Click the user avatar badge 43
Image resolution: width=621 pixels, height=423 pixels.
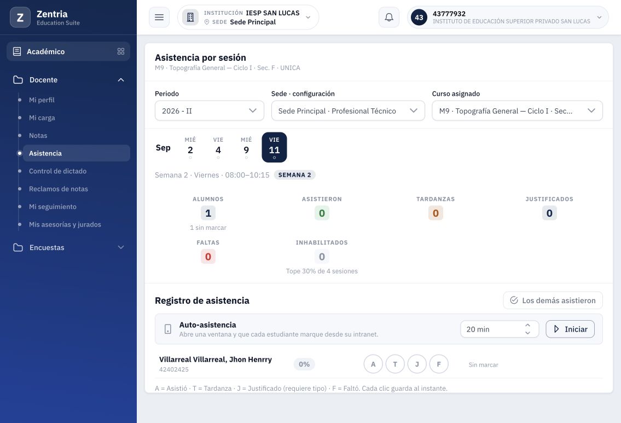(x=419, y=18)
